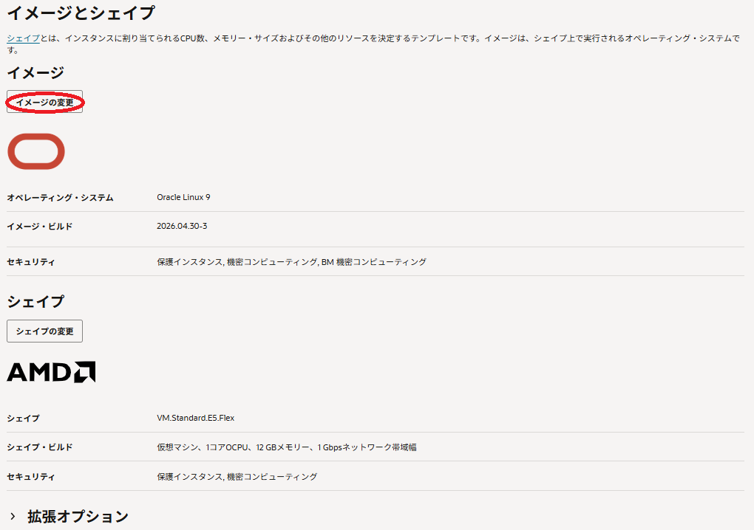The image size is (754, 530).
Task: Select the Oracle Linux 9 value
Action: click(x=183, y=197)
